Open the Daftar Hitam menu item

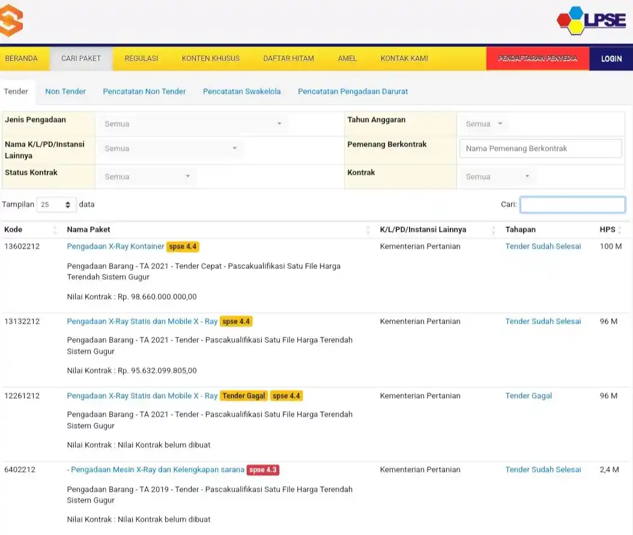pos(288,59)
